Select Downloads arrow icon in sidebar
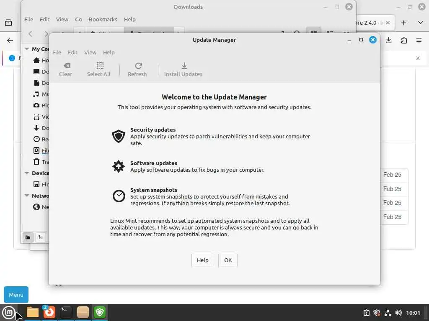This screenshot has height=321, width=429. click(x=36, y=128)
